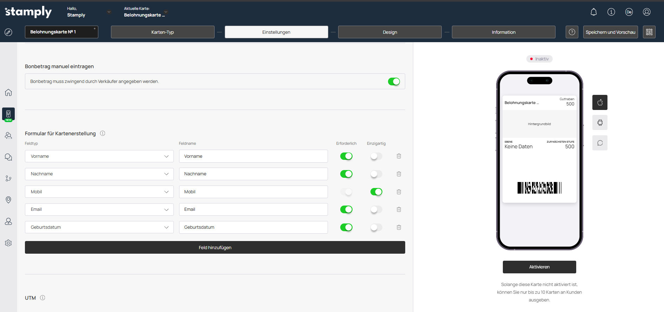The width and height of the screenshot is (664, 312).
Task: Click the QR code icon in toolbar
Action: (649, 32)
